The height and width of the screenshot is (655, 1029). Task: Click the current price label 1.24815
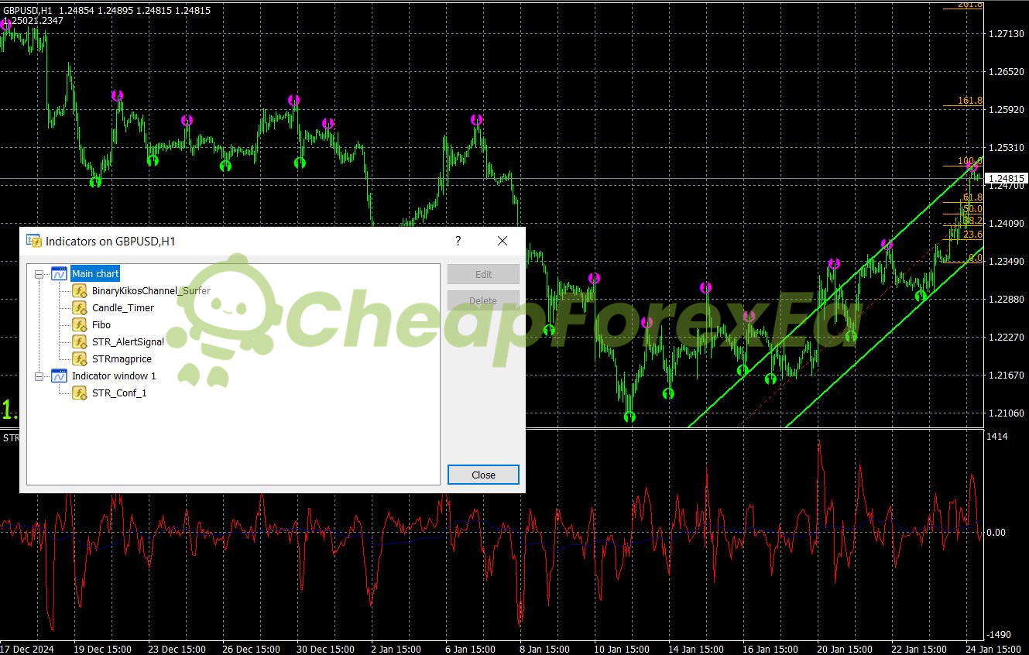(1007, 178)
